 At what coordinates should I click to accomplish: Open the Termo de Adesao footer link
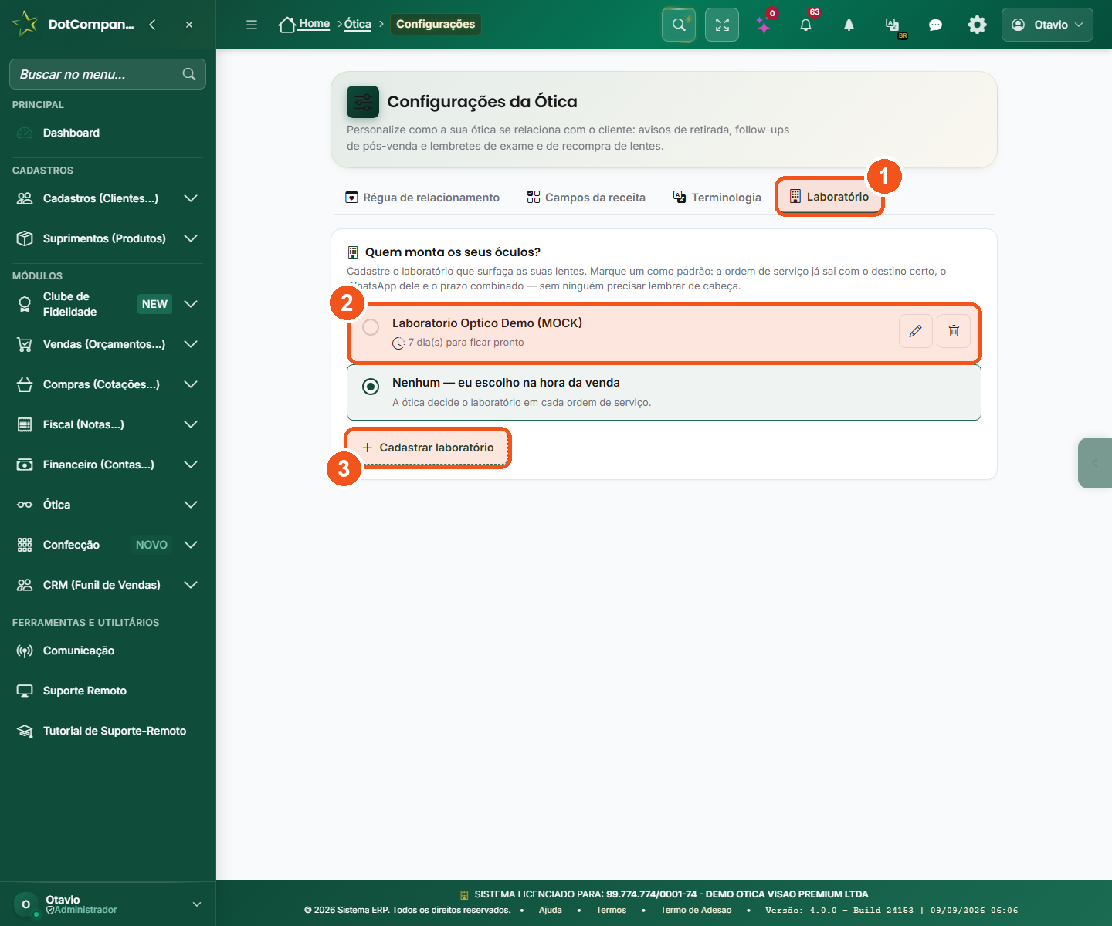(x=696, y=910)
